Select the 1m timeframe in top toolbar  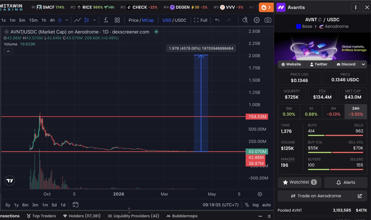click(x=12, y=20)
